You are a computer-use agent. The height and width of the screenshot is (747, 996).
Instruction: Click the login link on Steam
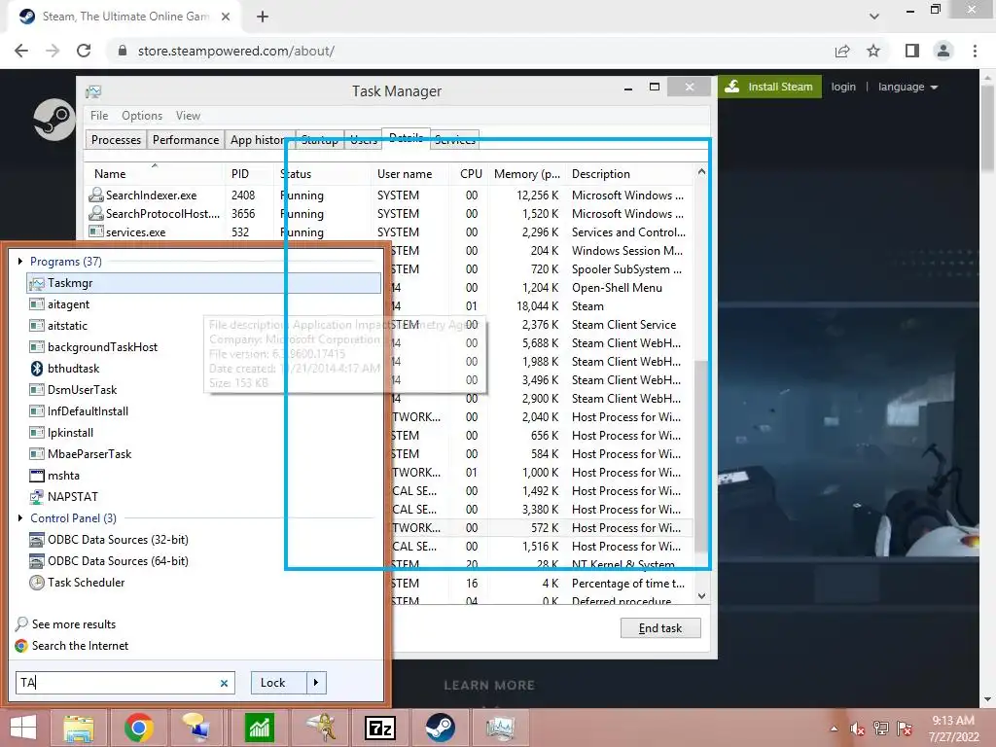[843, 87]
